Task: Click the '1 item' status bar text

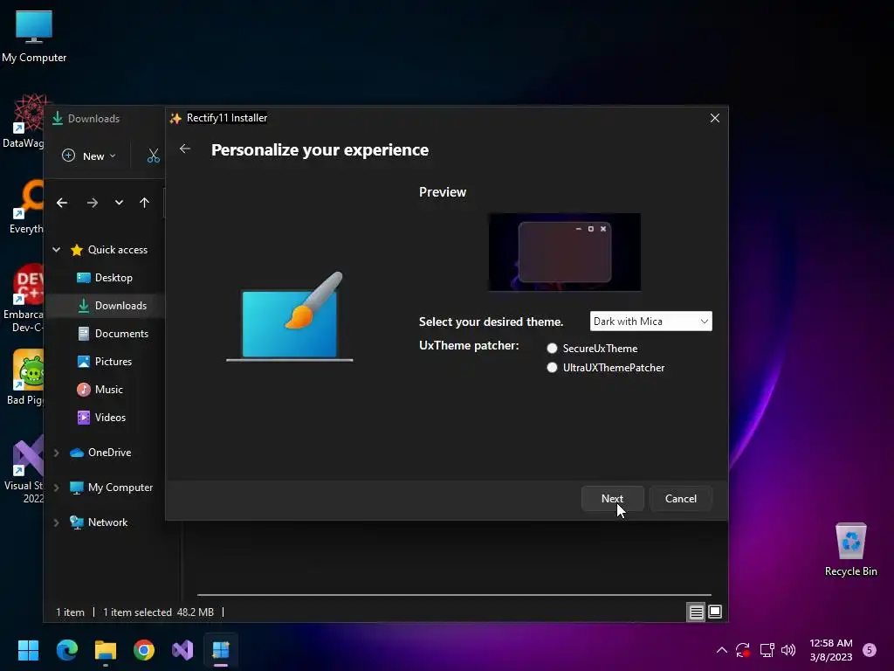Action: pos(70,612)
